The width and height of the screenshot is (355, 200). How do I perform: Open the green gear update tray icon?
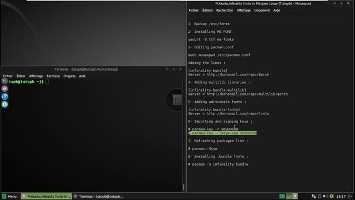(332, 196)
